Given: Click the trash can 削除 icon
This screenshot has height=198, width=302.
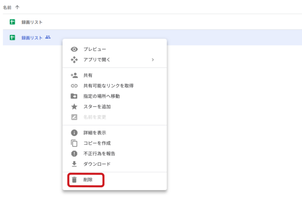Looking at the screenshot, I should [x=74, y=180].
